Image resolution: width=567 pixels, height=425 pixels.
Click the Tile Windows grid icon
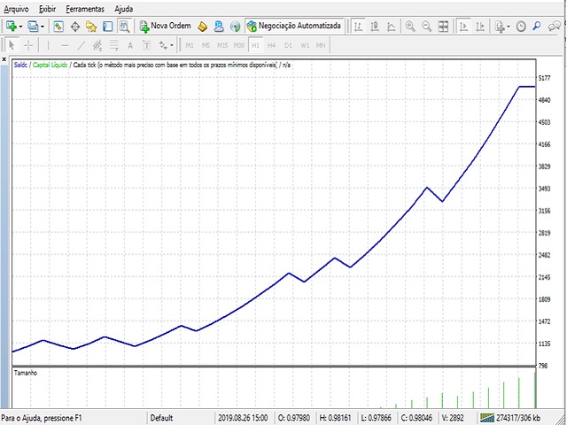[443, 27]
